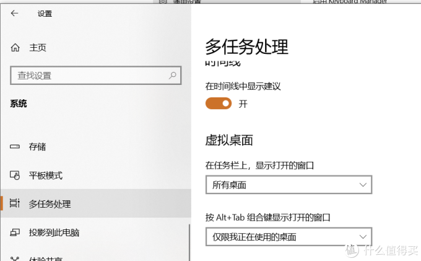Viewport: 421px width, 261px height.
Task: Open the 仅限我正在使用的桌面 dropdown
Action: [x=289, y=237]
